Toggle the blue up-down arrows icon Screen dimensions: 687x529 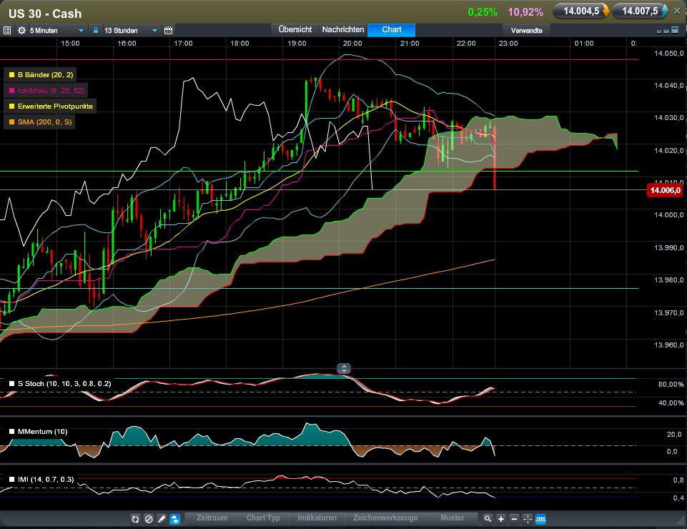175,519
